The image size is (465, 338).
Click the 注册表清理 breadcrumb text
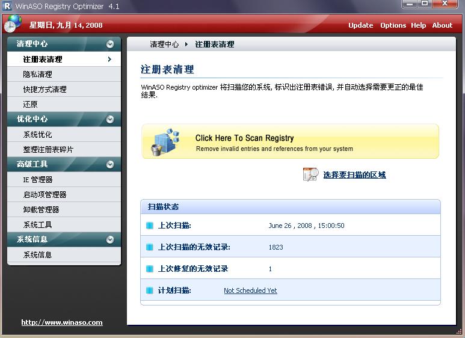point(215,45)
